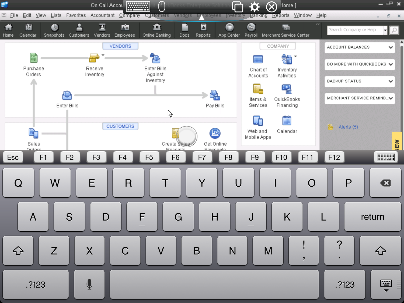Screen dimensions: 404x303
Task: Open the Chart of Accounts icon
Action: (258, 59)
